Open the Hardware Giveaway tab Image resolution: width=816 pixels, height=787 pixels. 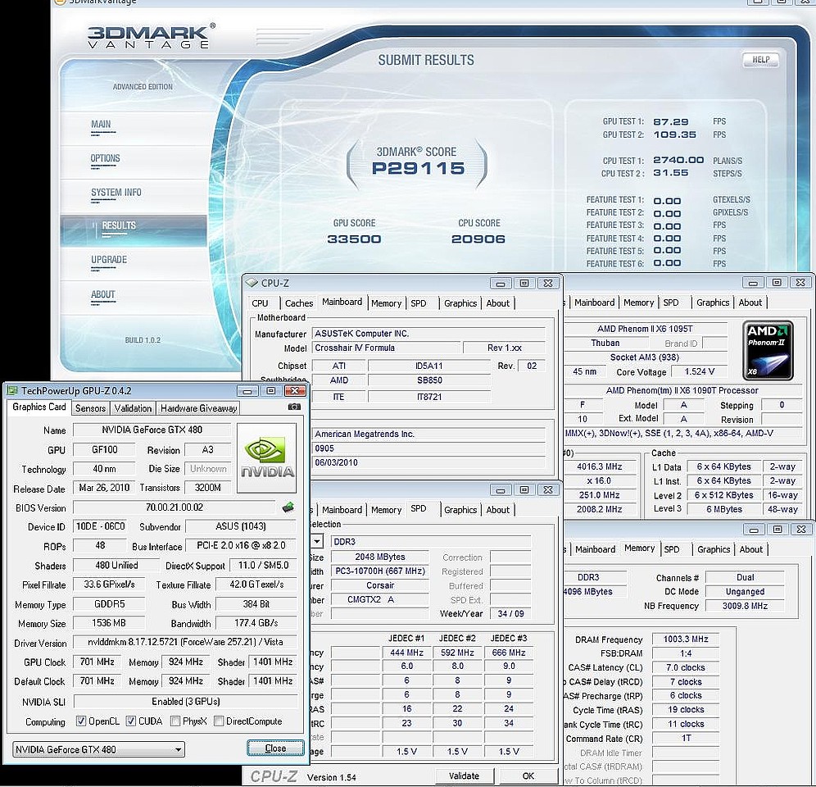pyautogui.click(x=199, y=408)
